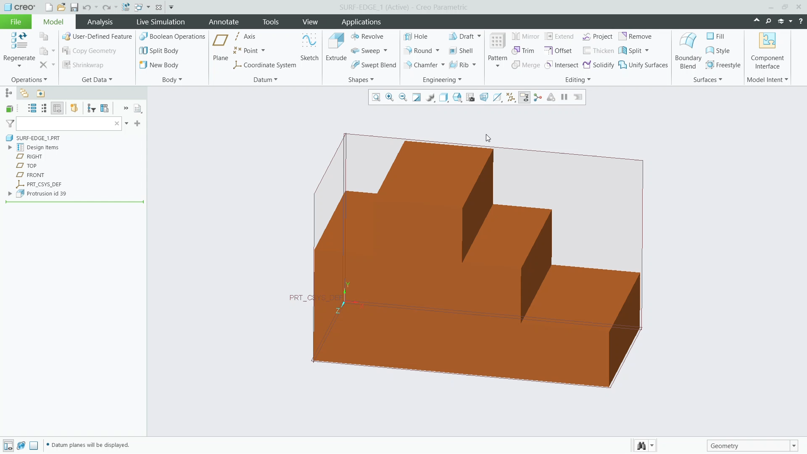The width and height of the screenshot is (807, 454).
Task: Open the Pattern dropdown arrow
Action: 498,66
